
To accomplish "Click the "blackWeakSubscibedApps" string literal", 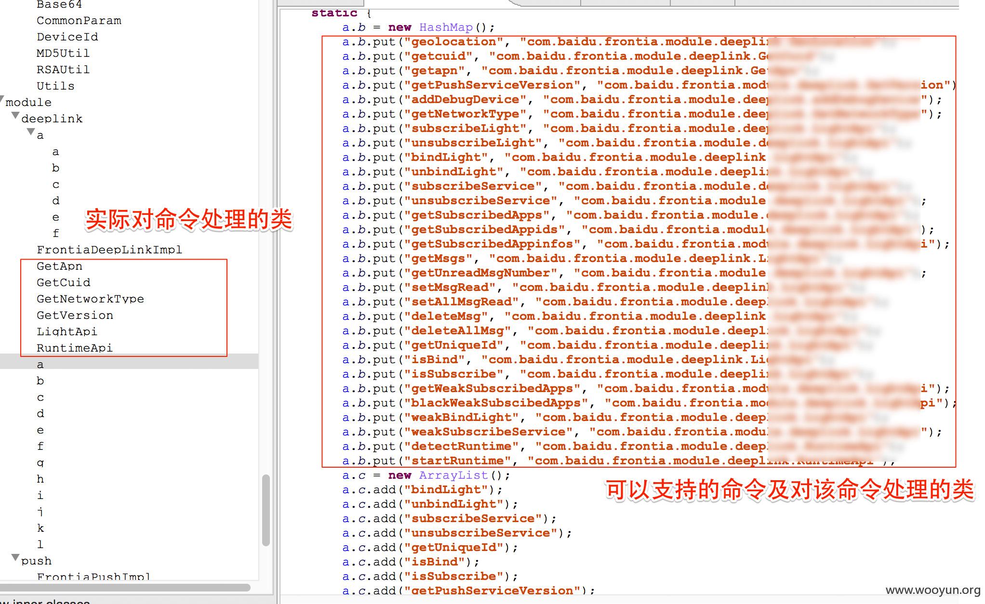I will pyautogui.click(x=496, y=403).
